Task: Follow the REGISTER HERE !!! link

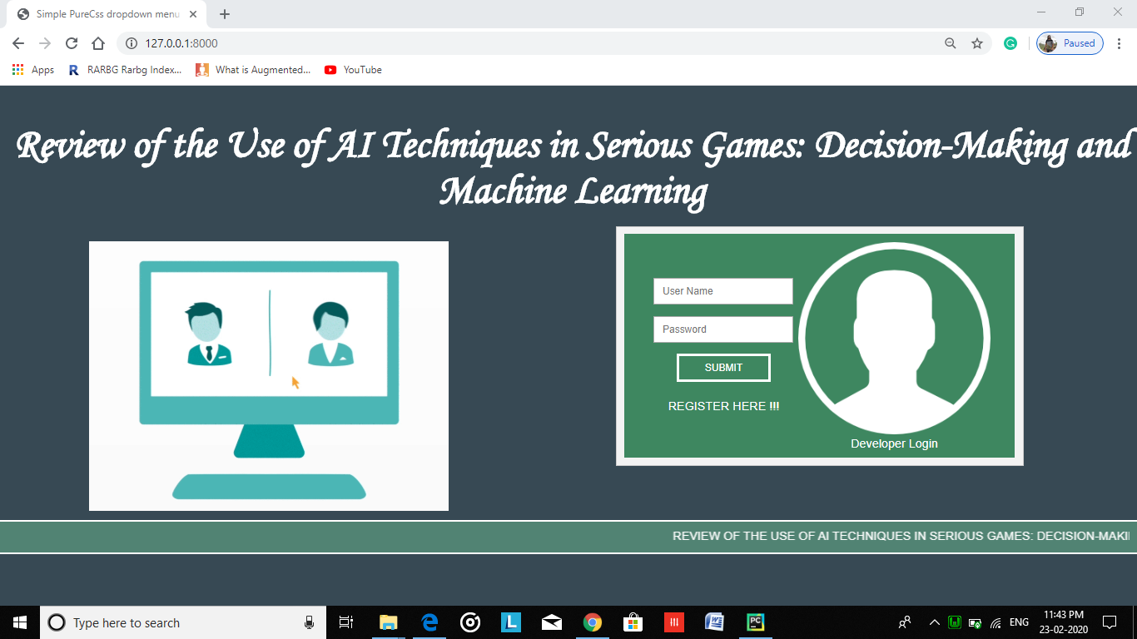Action: 724,406
